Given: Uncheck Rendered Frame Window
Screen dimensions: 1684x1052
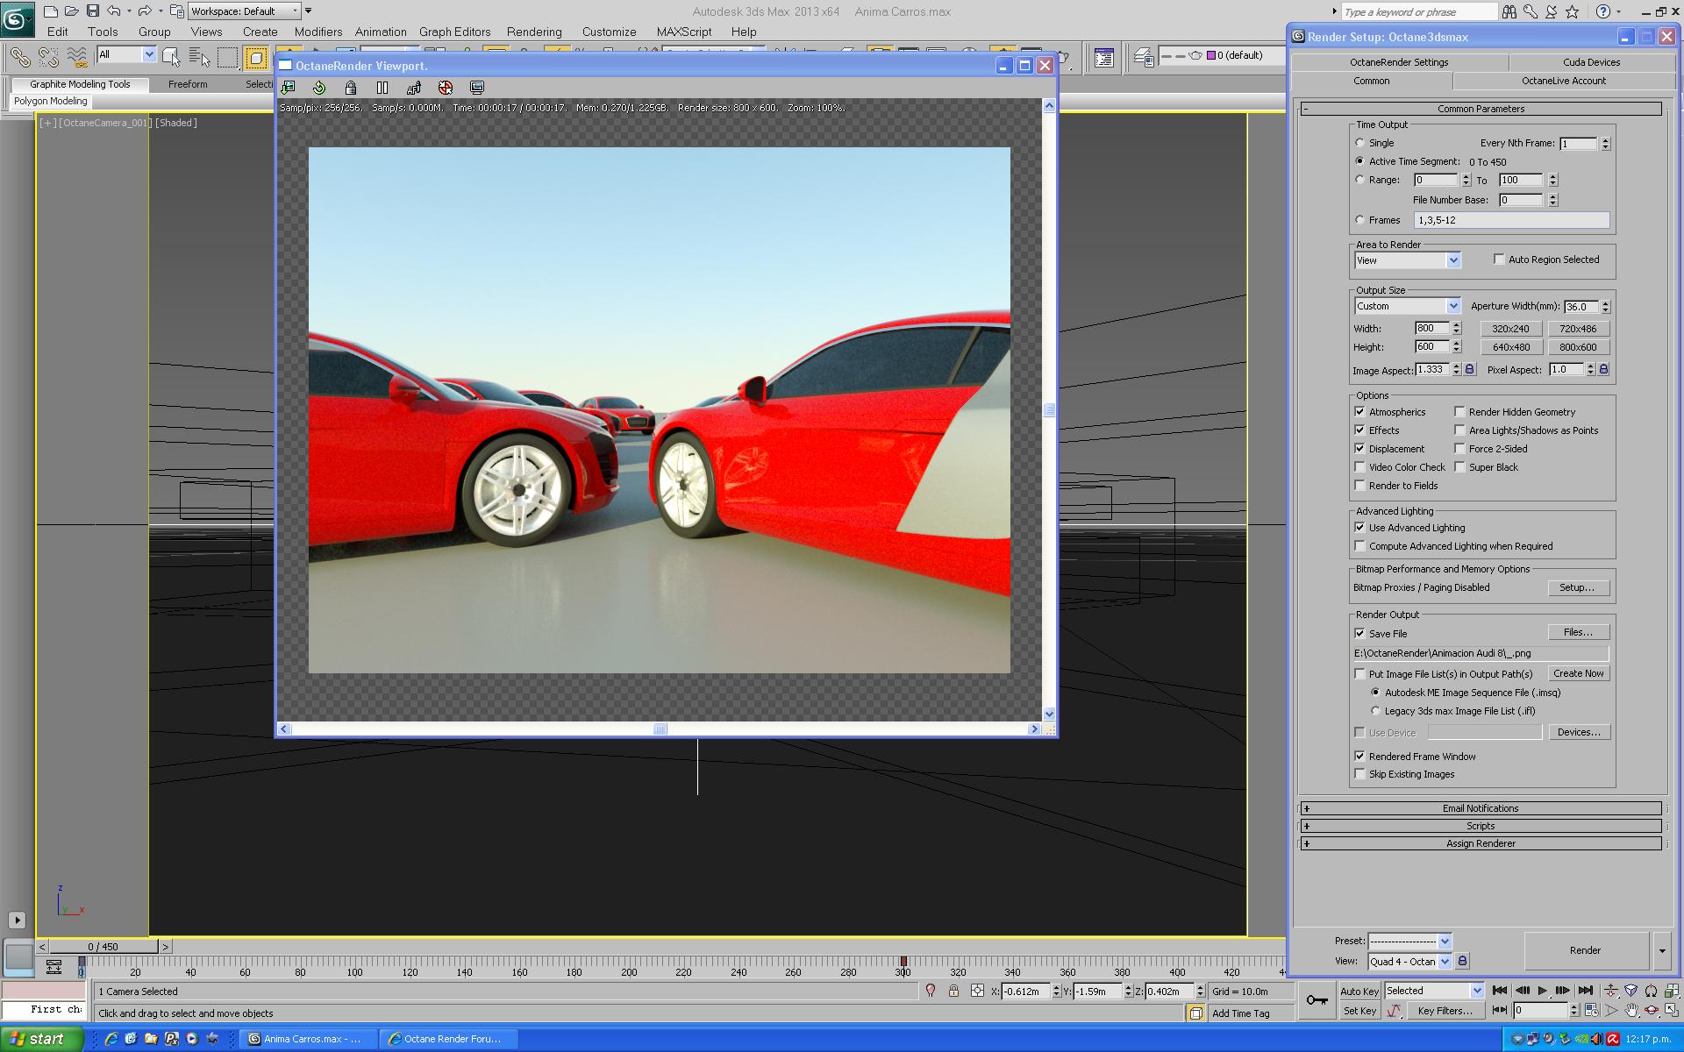Looking at the screenshot, I should (x=1360, y=757).
